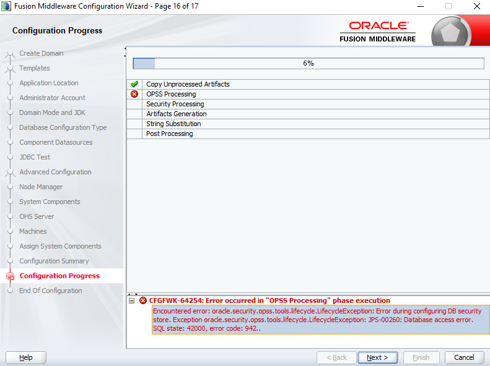Image resolution: width=490 pixels, height=366 pixels.
Task: Click the Configuration Progress page heading
Action: click(x=57, y=30)
